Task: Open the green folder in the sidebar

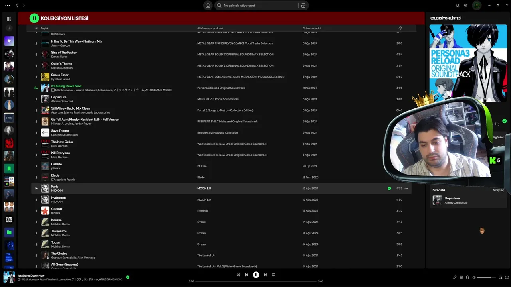Action: (x=9, y=232)
